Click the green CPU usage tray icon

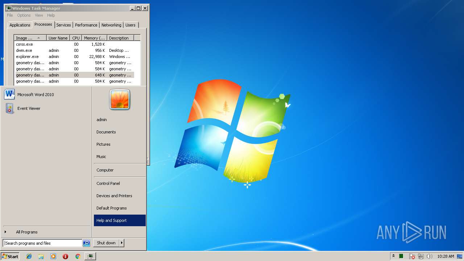click(401, 256)
